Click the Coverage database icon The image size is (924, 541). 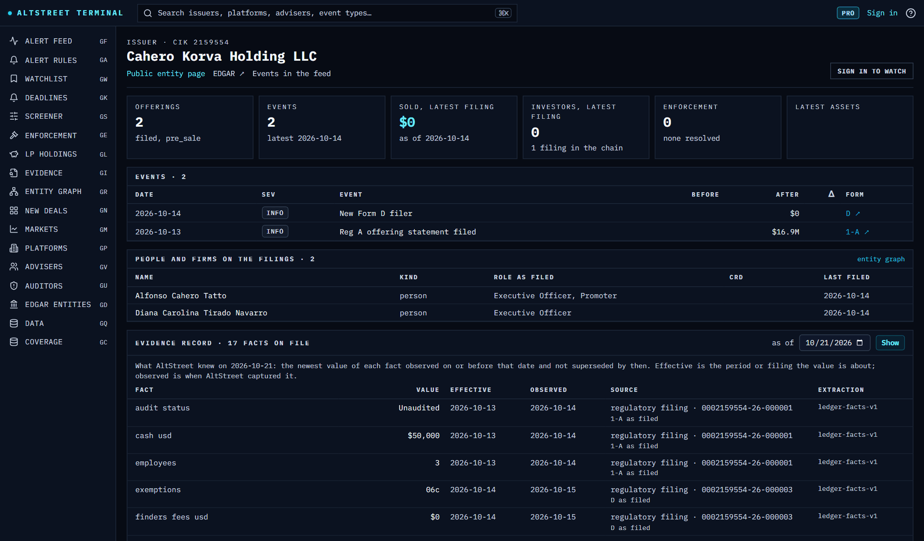click(x=14, y=342)
